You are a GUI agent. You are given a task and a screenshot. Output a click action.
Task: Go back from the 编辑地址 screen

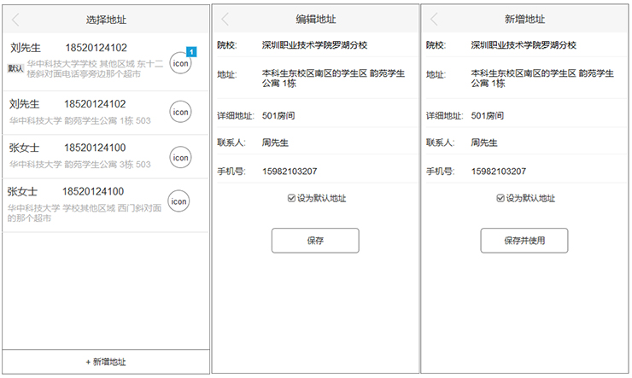pos(225,19)
